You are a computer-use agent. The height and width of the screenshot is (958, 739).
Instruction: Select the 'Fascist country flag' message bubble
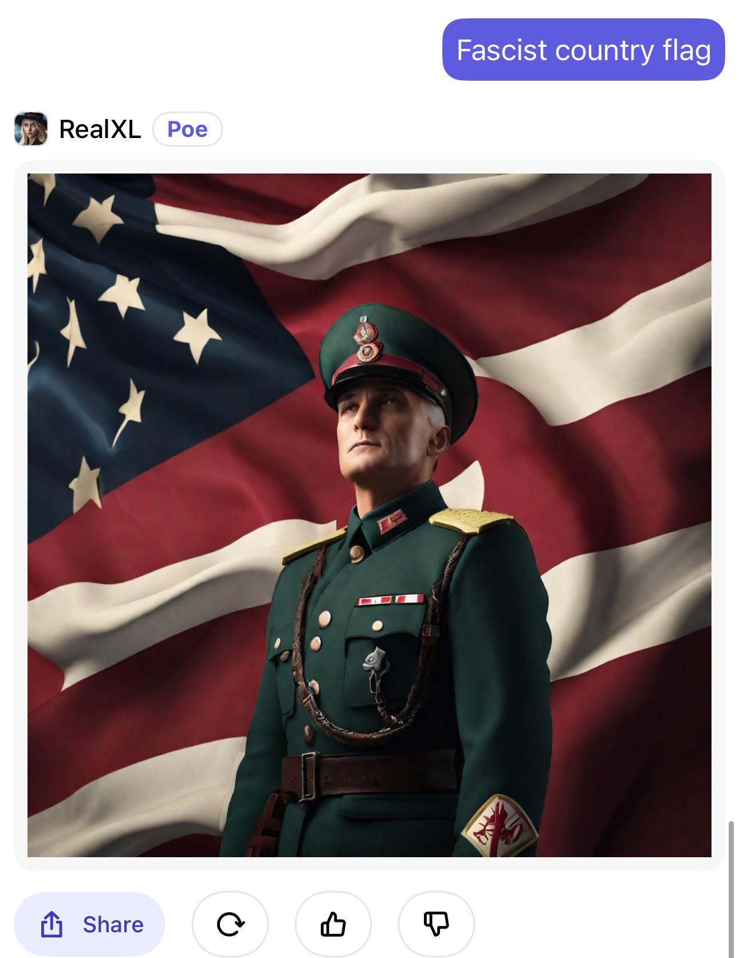583,50
